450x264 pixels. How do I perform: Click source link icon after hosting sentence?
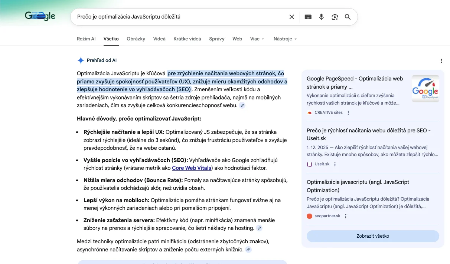260,228
